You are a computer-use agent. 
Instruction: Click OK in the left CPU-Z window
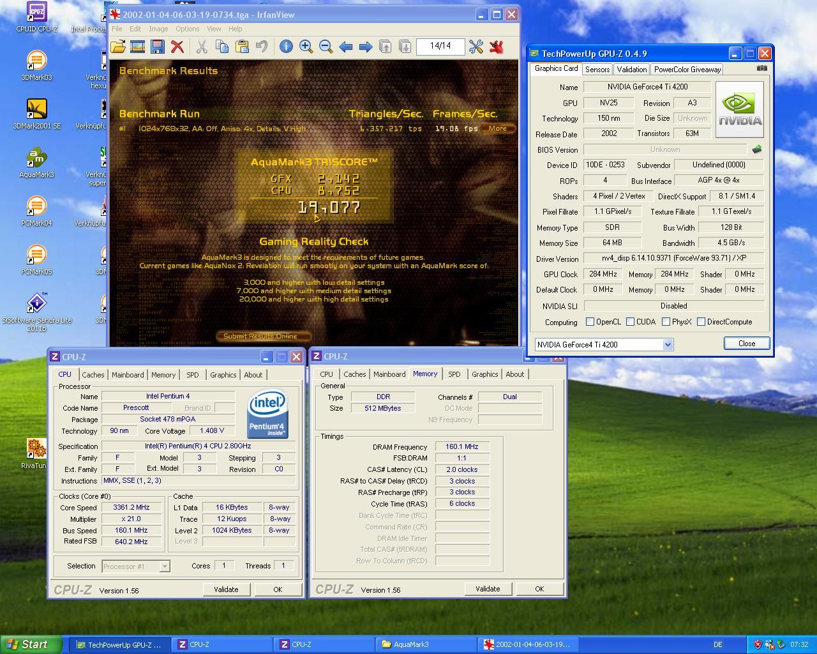click(x=278, y=589)
